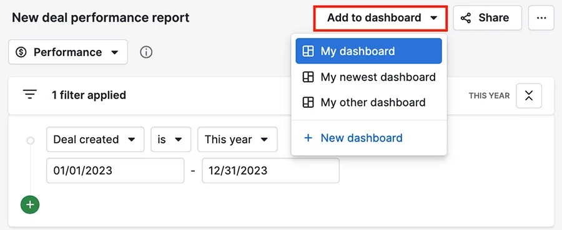Open the Deal created field dropdown
562x230 pixels.
(x=96, y=139)
